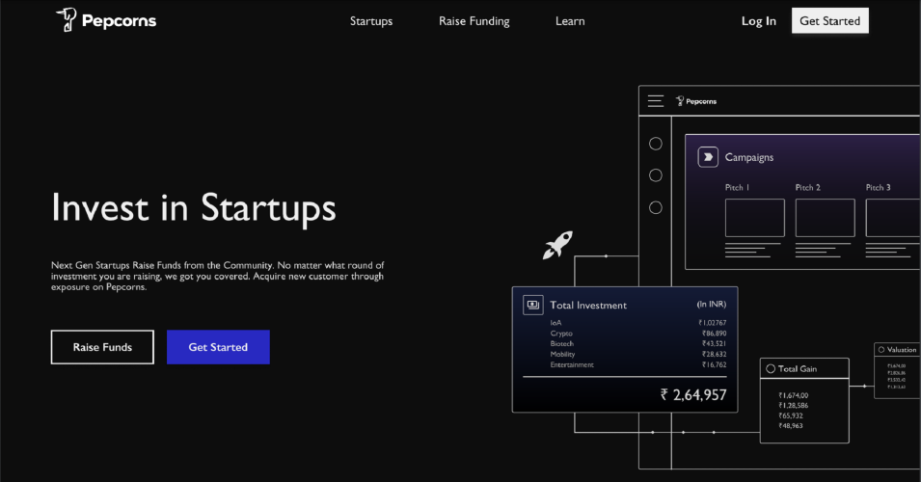Screen dimensions: 921x482
Task: Open the Startups menu item
Action: [371, 21]
